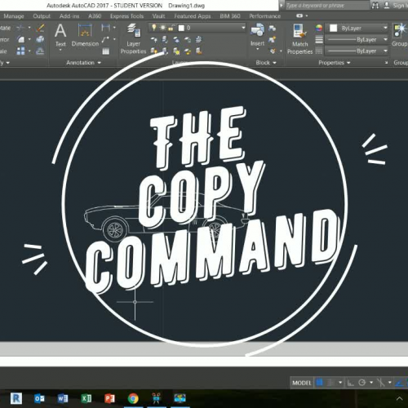Click the Layer Lock icon
Image resolution: width=408 pixels, height=408 pixels.
[x=188, y=40]
